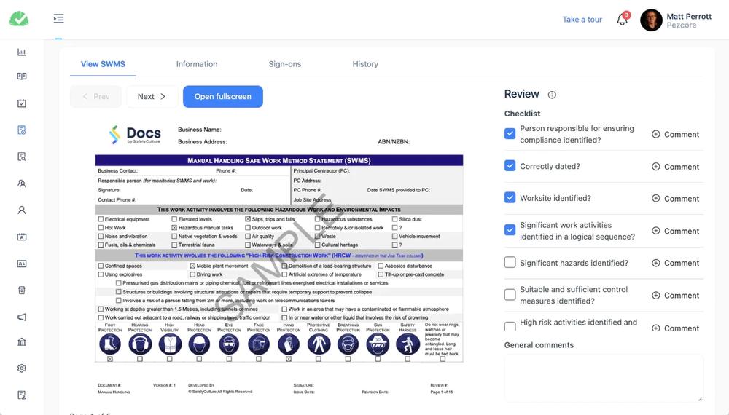729x415 pixels.
Task: Click the 'Matt Perrott' user name
Action: (x=689, y=16)
